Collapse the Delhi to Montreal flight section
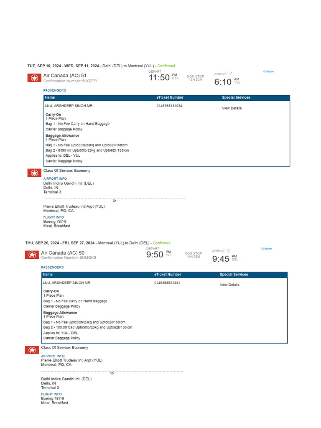Screen dimensions: 321x428 tap(268, 71)
